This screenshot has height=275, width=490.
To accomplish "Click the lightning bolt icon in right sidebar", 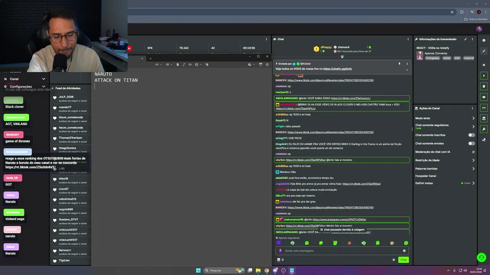I will 484,76.
